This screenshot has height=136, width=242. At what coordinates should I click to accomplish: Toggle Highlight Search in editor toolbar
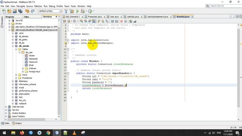point(94,21)
